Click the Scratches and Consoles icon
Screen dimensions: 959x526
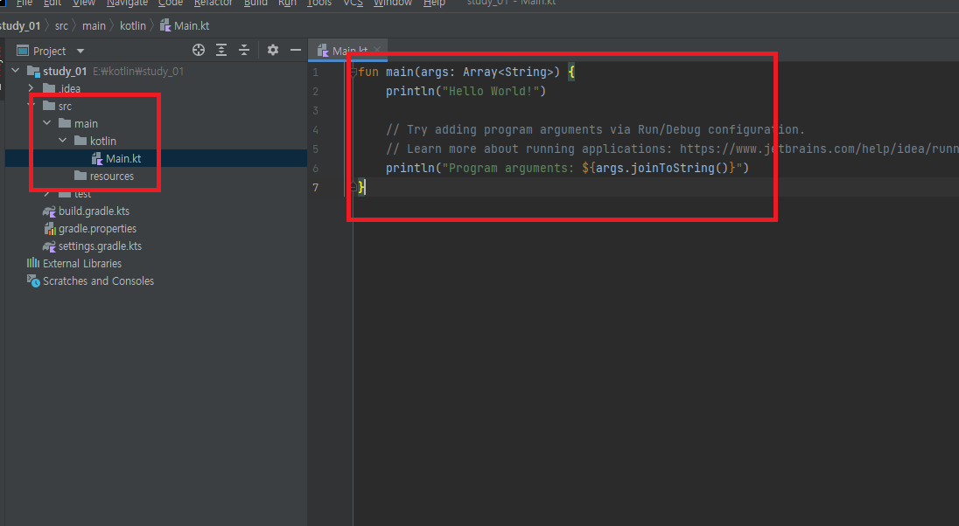point(33,281)
